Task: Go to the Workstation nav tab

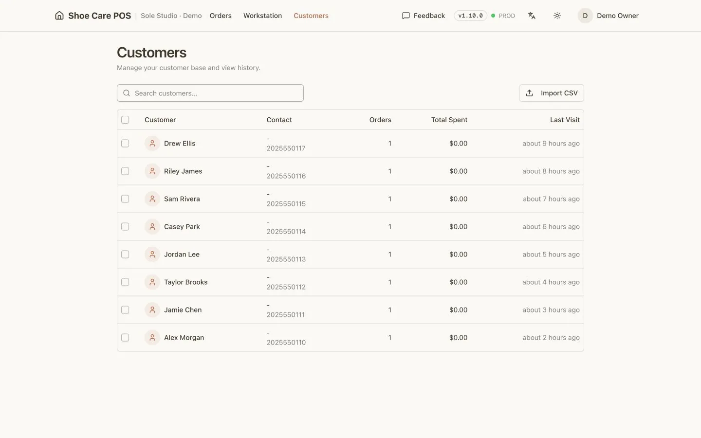Action: click(x=263, y=16)
